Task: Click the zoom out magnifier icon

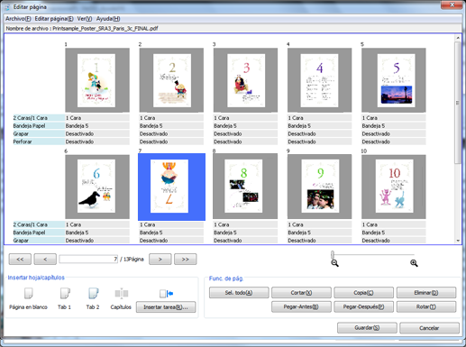Action: pyautogui.click(x=334, y=263)
